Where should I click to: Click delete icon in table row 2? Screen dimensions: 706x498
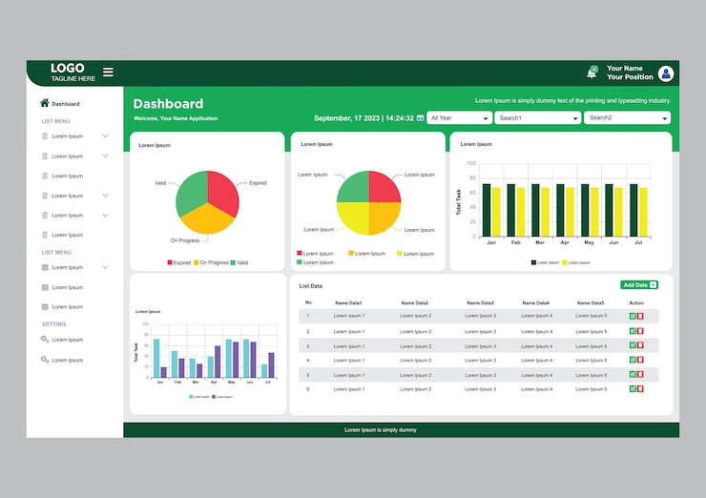(x=640, y=331)
